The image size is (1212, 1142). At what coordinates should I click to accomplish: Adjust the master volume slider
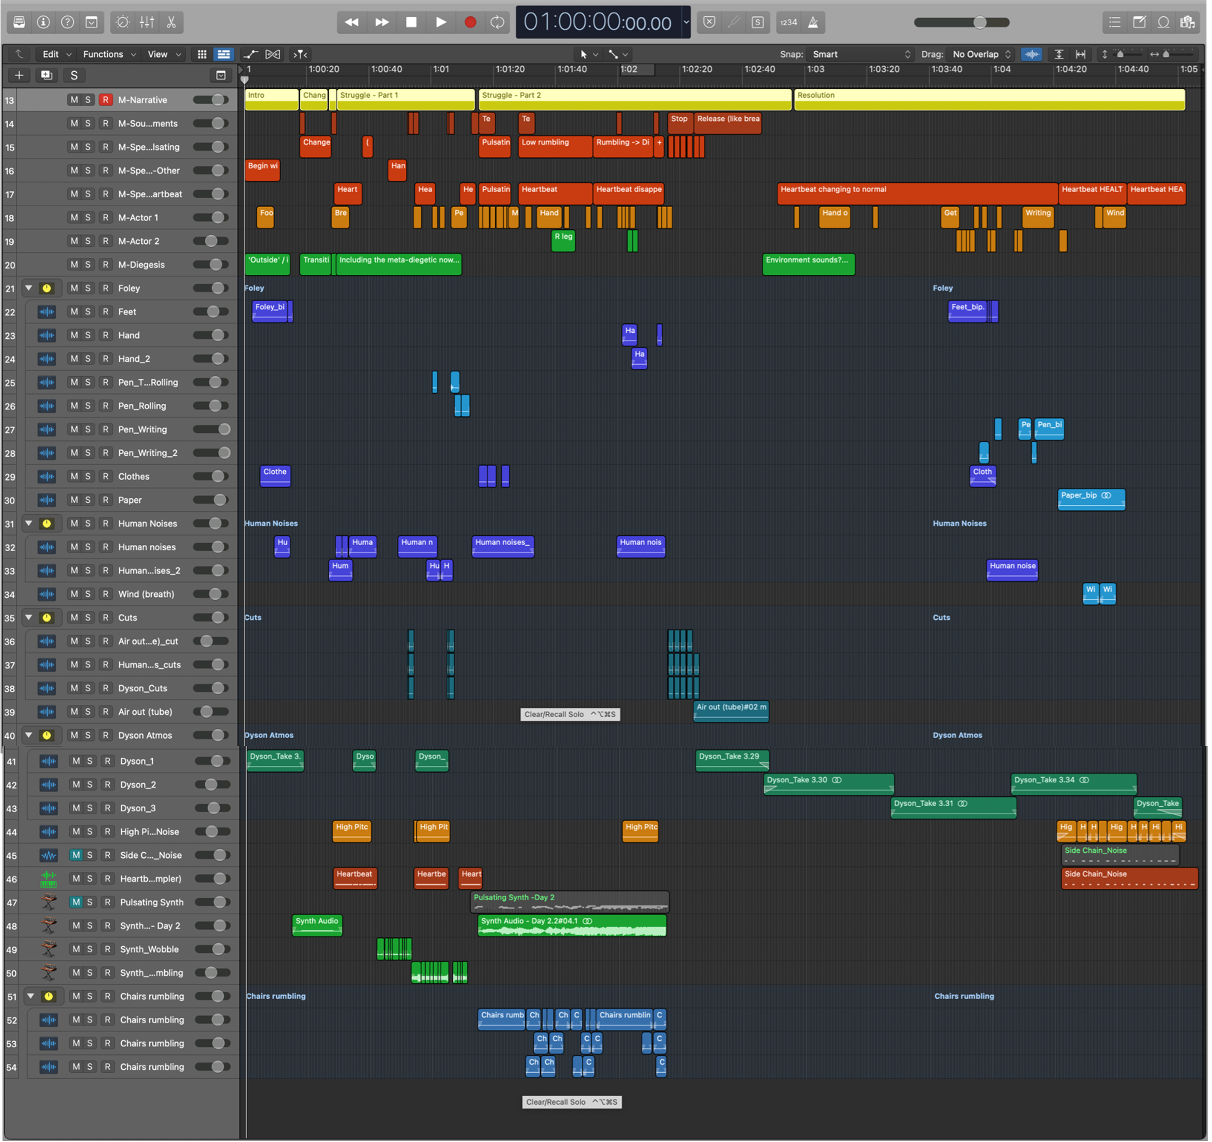979,23
